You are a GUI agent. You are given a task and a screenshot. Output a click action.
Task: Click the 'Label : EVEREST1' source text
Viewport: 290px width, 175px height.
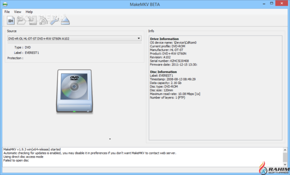tap(27, 53)
